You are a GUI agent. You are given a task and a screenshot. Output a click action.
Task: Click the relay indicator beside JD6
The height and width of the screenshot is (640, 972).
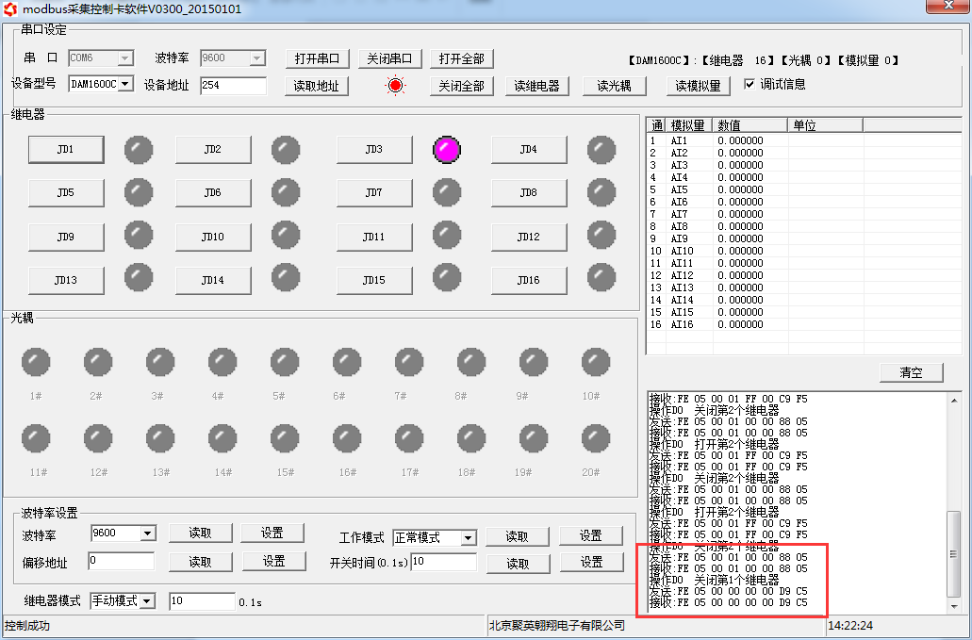[286, 192]
